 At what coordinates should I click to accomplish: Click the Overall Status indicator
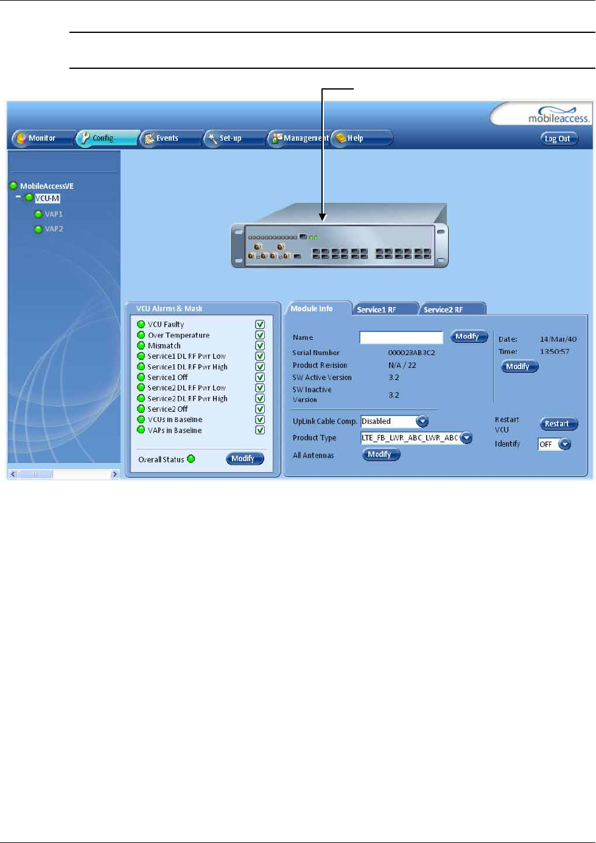[191, 459]
